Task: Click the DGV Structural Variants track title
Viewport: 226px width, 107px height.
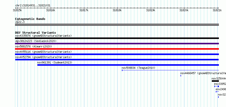Action: point(36,33)
